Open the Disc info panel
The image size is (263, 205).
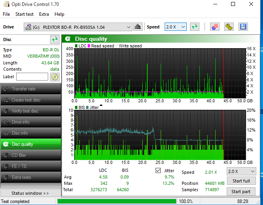click(31, 133)
